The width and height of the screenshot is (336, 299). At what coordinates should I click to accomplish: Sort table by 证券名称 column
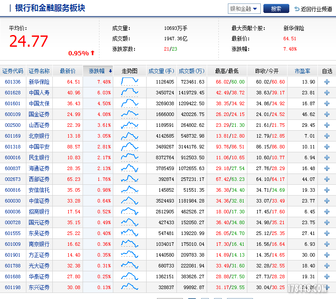click(x=39, y=71)
